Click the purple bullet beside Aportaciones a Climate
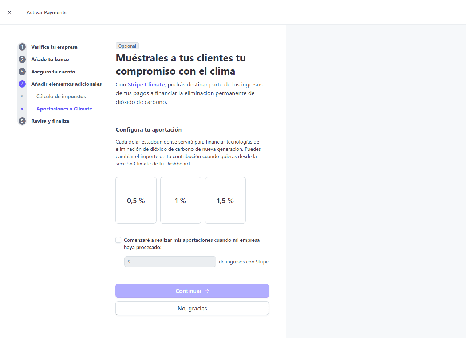 [22, 109]
